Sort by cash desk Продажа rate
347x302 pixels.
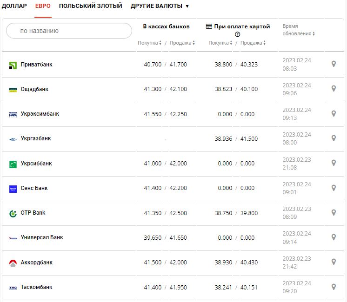182,43
